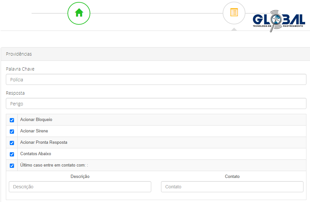The width and height of the screenshot is (310, 202).
Task: Click the green home icon
Action: 79,13
